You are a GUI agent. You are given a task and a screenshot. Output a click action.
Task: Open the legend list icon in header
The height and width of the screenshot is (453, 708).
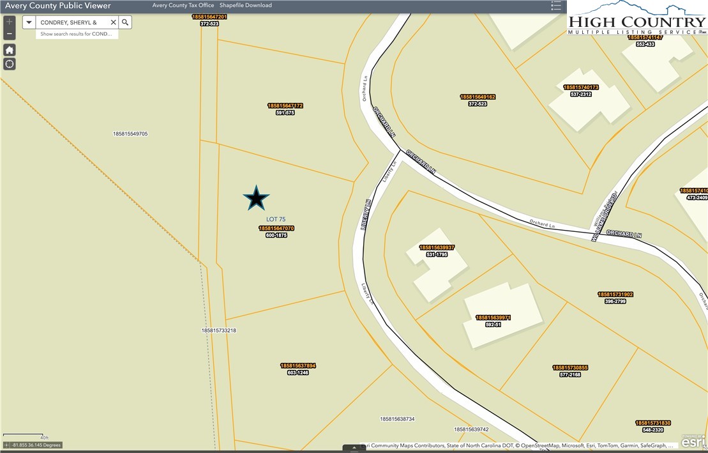(x=556, y=6)
